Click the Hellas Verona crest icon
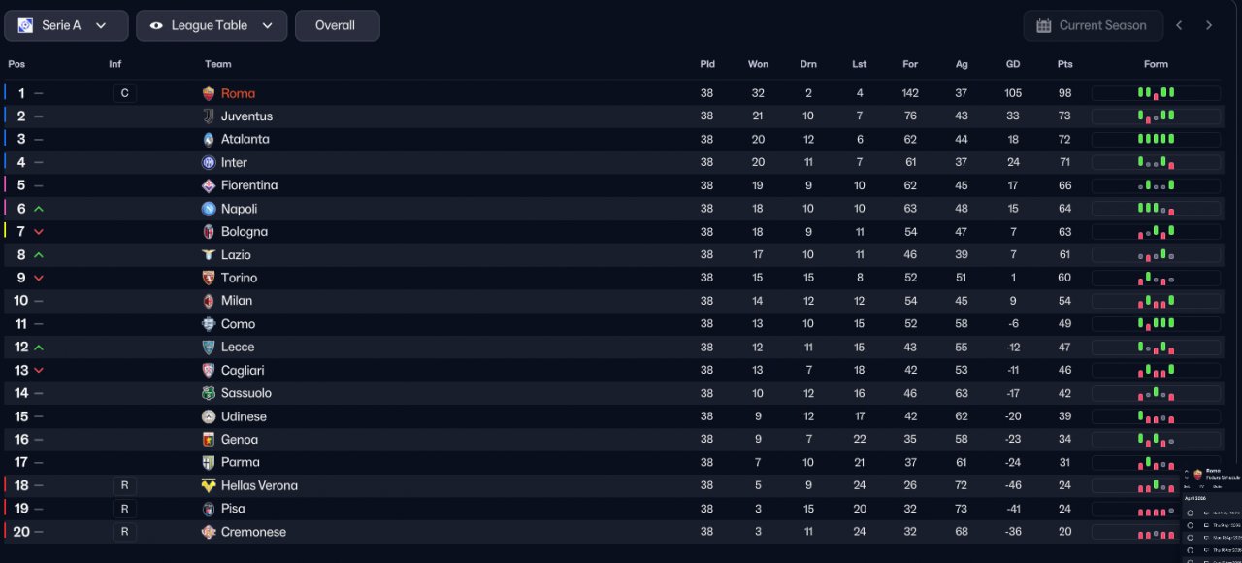Screen dimensions: 1242x563 (208, 485)
